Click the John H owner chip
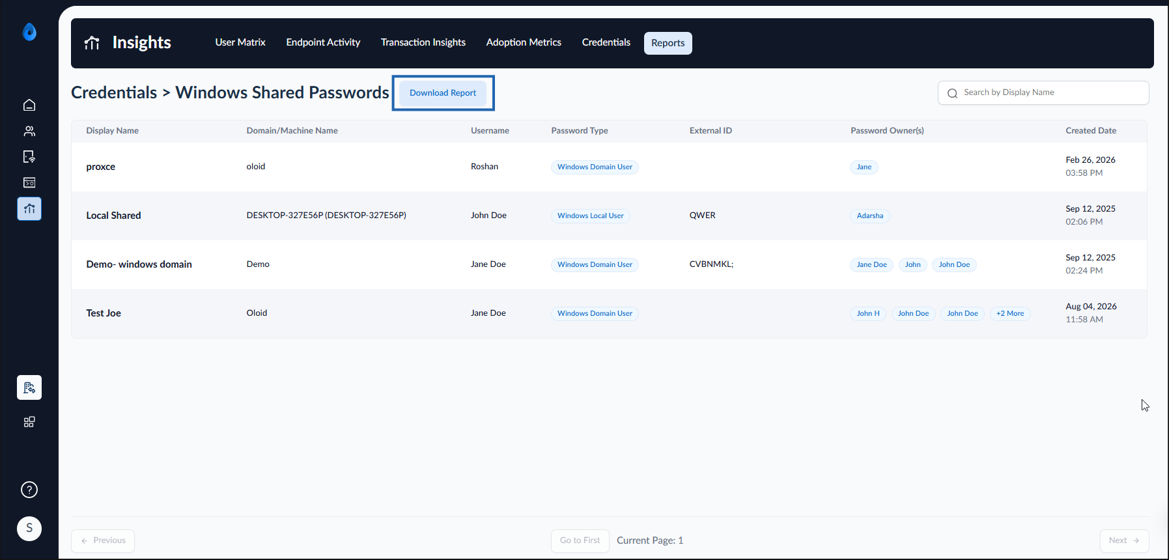Image resolution: width=1169 pixels, height=560 pixels. (x=868, y=313)
